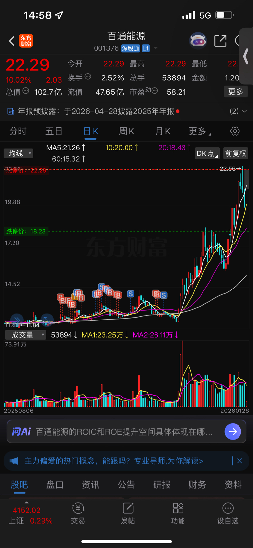Tap the share icon
253x548 pixels.
tap(220, 41)
